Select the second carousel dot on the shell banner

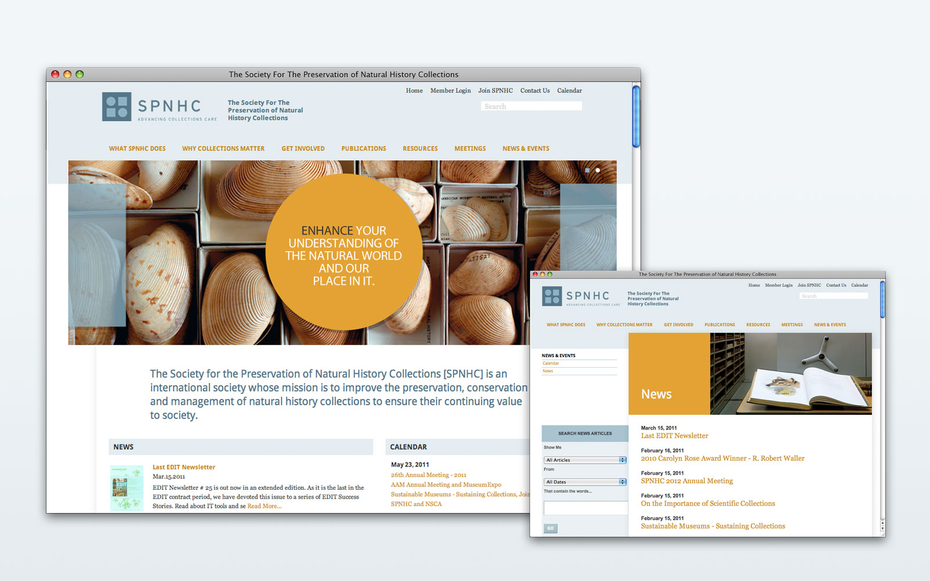598,170
